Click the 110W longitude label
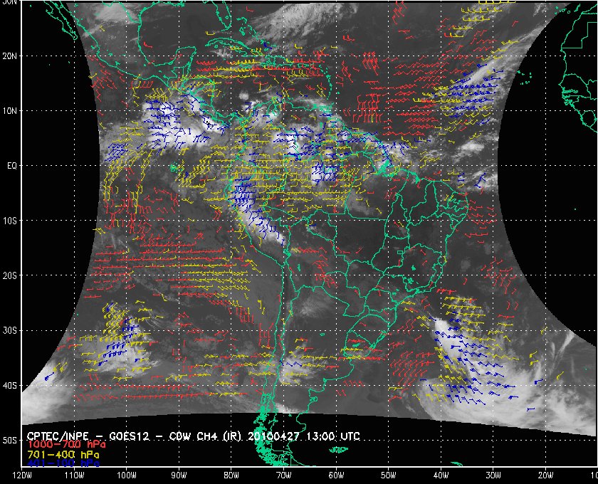 tap(74, 475)
